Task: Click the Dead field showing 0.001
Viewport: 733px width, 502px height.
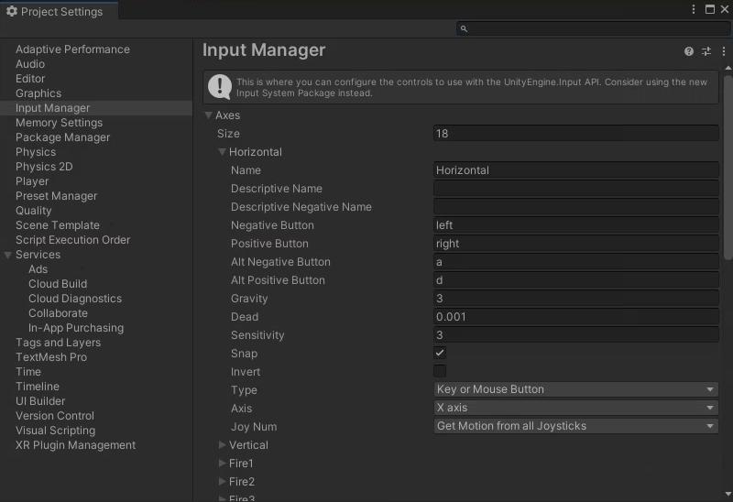Action: coord(576,316)
